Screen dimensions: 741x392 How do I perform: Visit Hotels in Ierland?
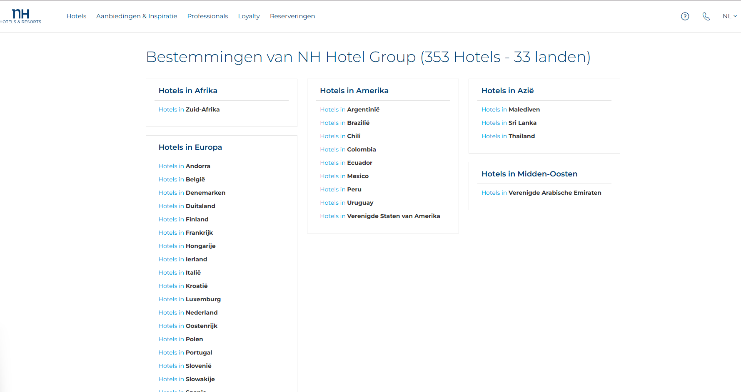coord(183,259)
